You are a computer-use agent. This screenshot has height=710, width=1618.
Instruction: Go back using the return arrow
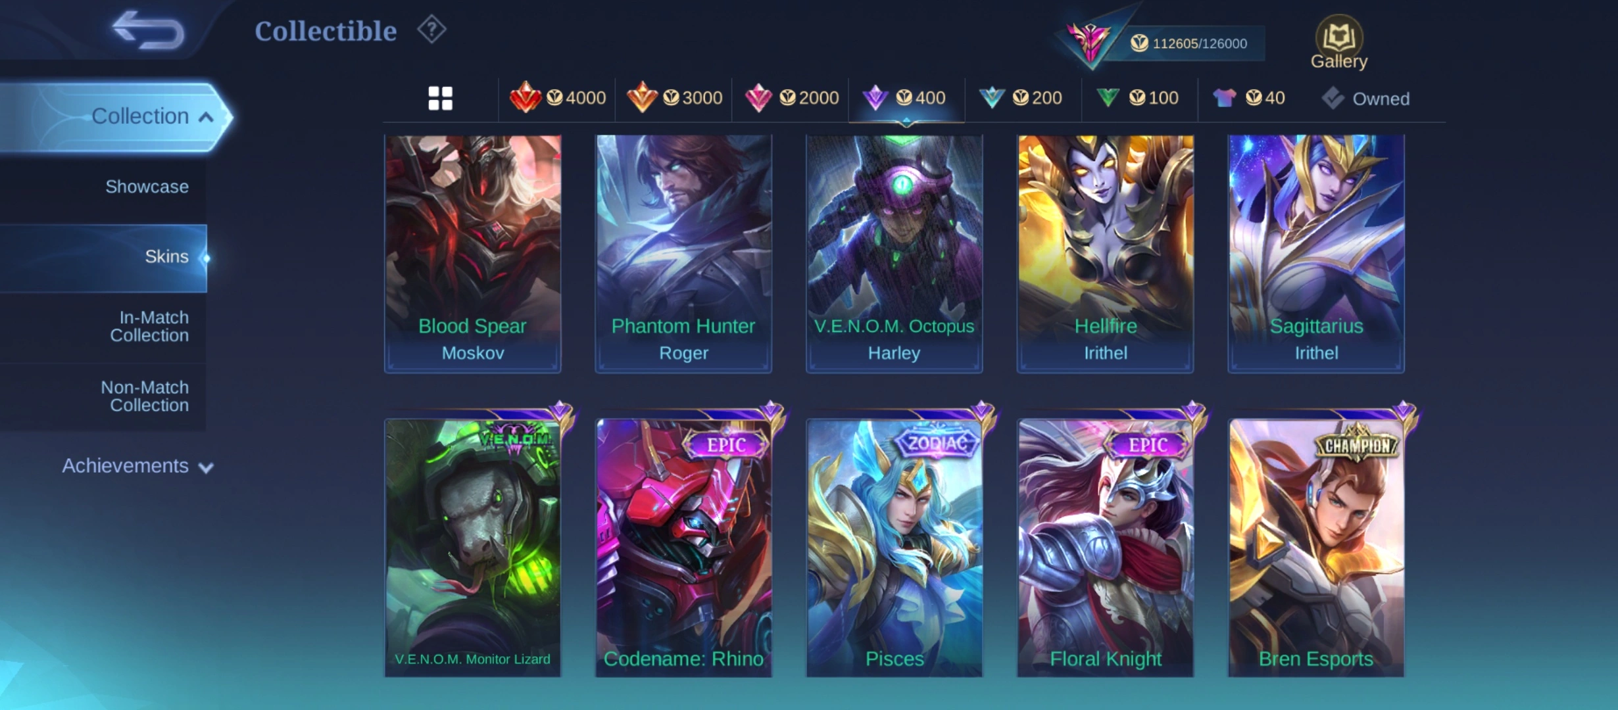pos(148,30)
